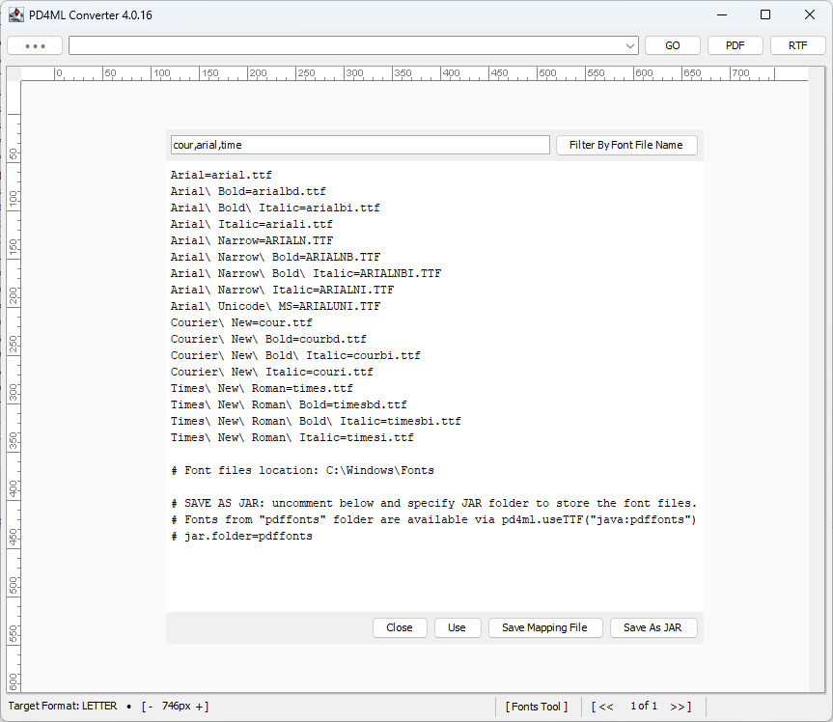The width and height of the screenshot is (833, 722).
Task: Click the '# SAVE AS JAR' comment line
Action: [x=433, y=504]
